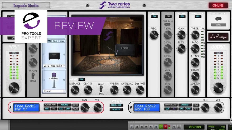Mute channel B
The width and height of the screenshot is (232, 130).
(196, 109)
